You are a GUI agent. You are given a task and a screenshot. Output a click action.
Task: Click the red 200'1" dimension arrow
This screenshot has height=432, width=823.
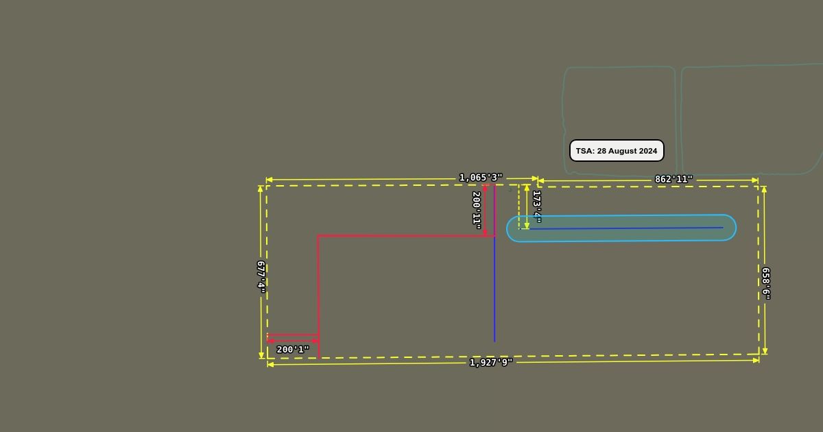click(293, 341)
